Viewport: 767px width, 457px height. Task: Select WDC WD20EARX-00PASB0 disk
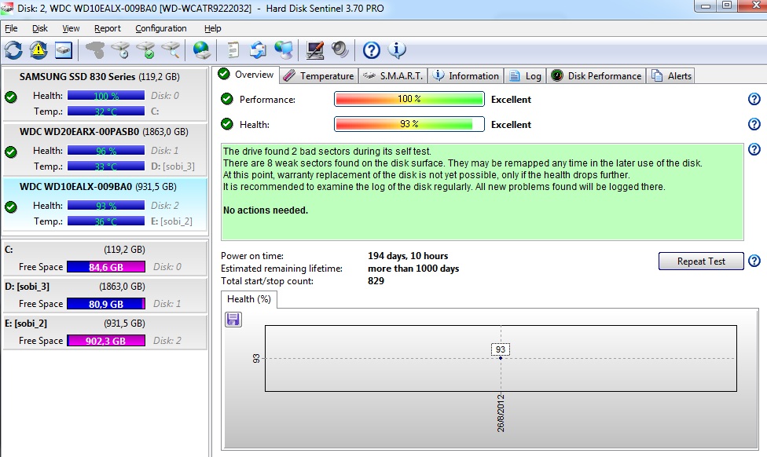tap(105, 149)
